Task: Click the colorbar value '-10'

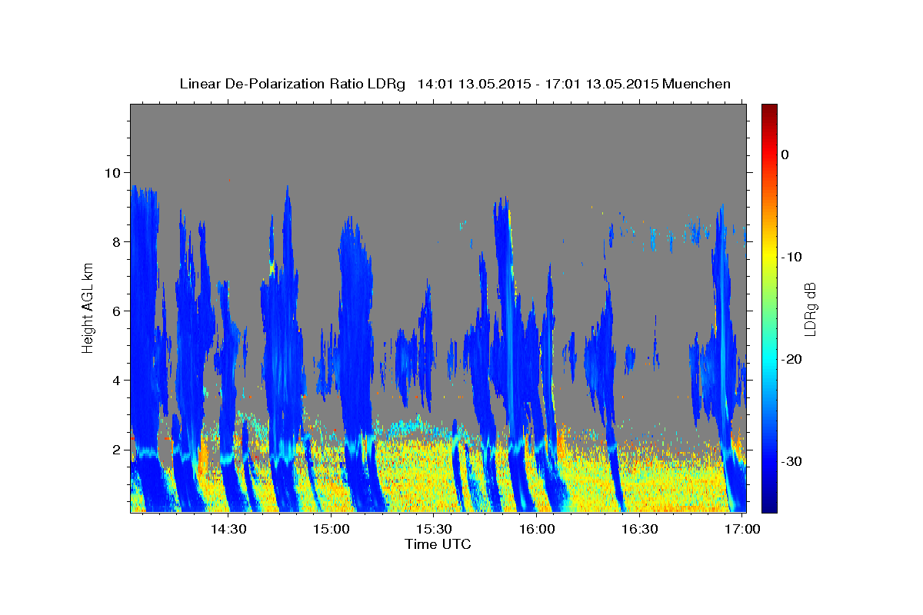Action: click(x=791, y=257)
